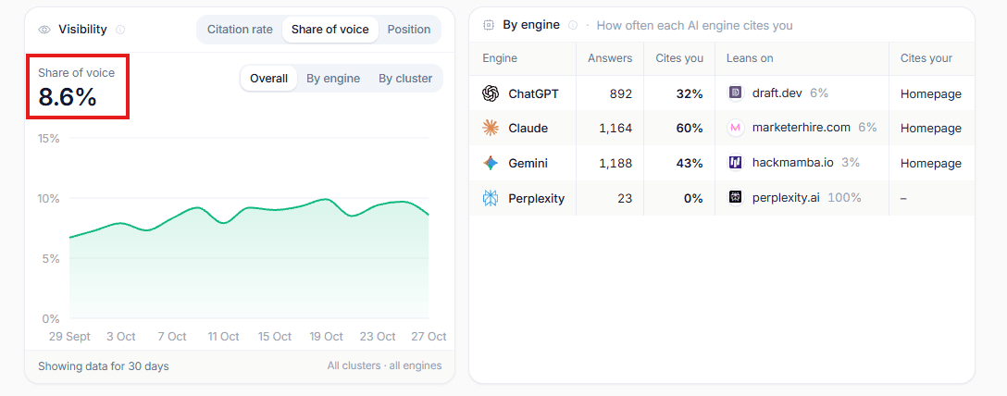Click the 29 Sept axis label
1007x396 pixels.
pyautogui.click(x=69, y=336)
